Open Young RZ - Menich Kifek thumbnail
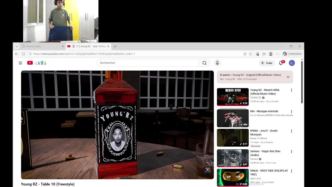This screenshot has height=187, width=332. click(x=233, y=97)
